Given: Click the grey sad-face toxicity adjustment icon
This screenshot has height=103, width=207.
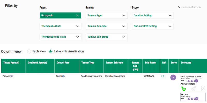Looking at the screenshot, I should coord(194,88).
